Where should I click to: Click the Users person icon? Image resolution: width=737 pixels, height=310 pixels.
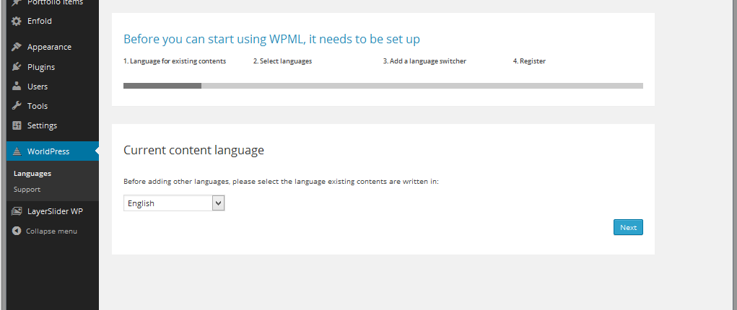17,87
